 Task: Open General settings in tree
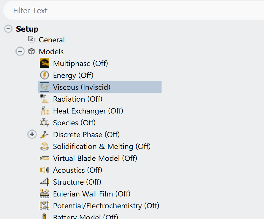coord(51,40)
